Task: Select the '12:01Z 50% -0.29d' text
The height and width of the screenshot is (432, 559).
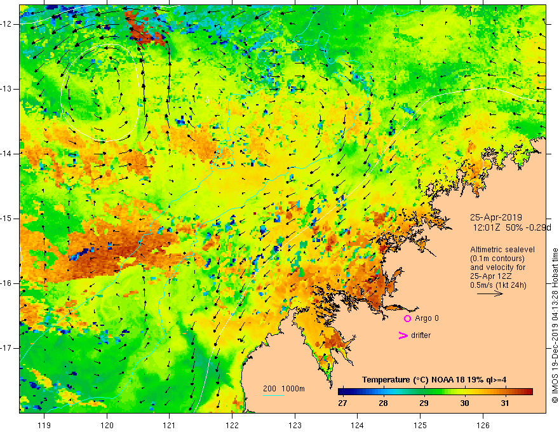Action: [512, 227]
